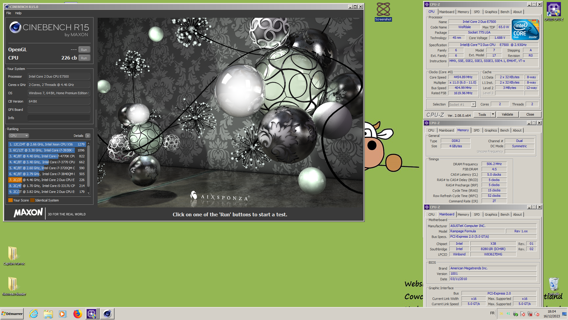The image size is (568, 320).
Task: Click the Safely Remove Hardware tray icon
Action: 515,314
